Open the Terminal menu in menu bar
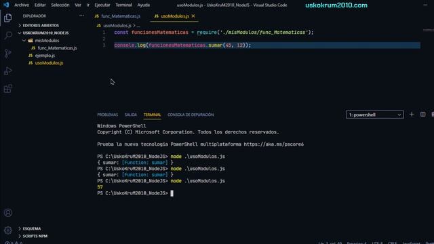434x244 pixels. click(123, 5)
